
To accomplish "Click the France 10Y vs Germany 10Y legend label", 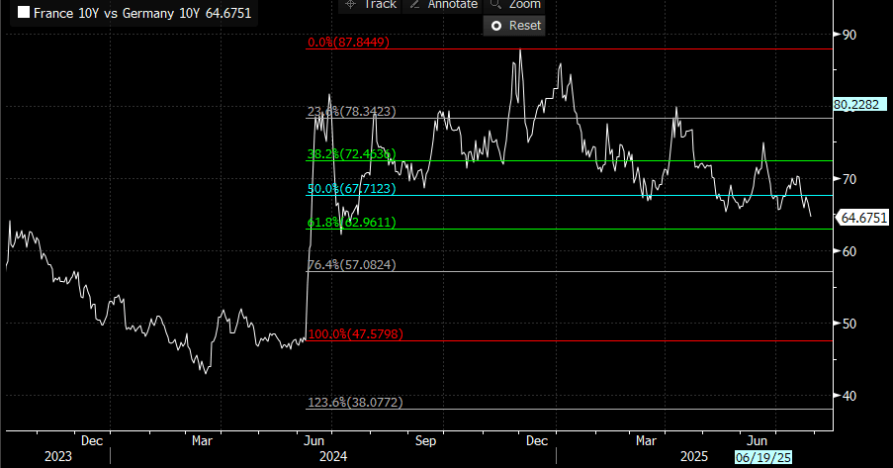I will coord(141,13).
